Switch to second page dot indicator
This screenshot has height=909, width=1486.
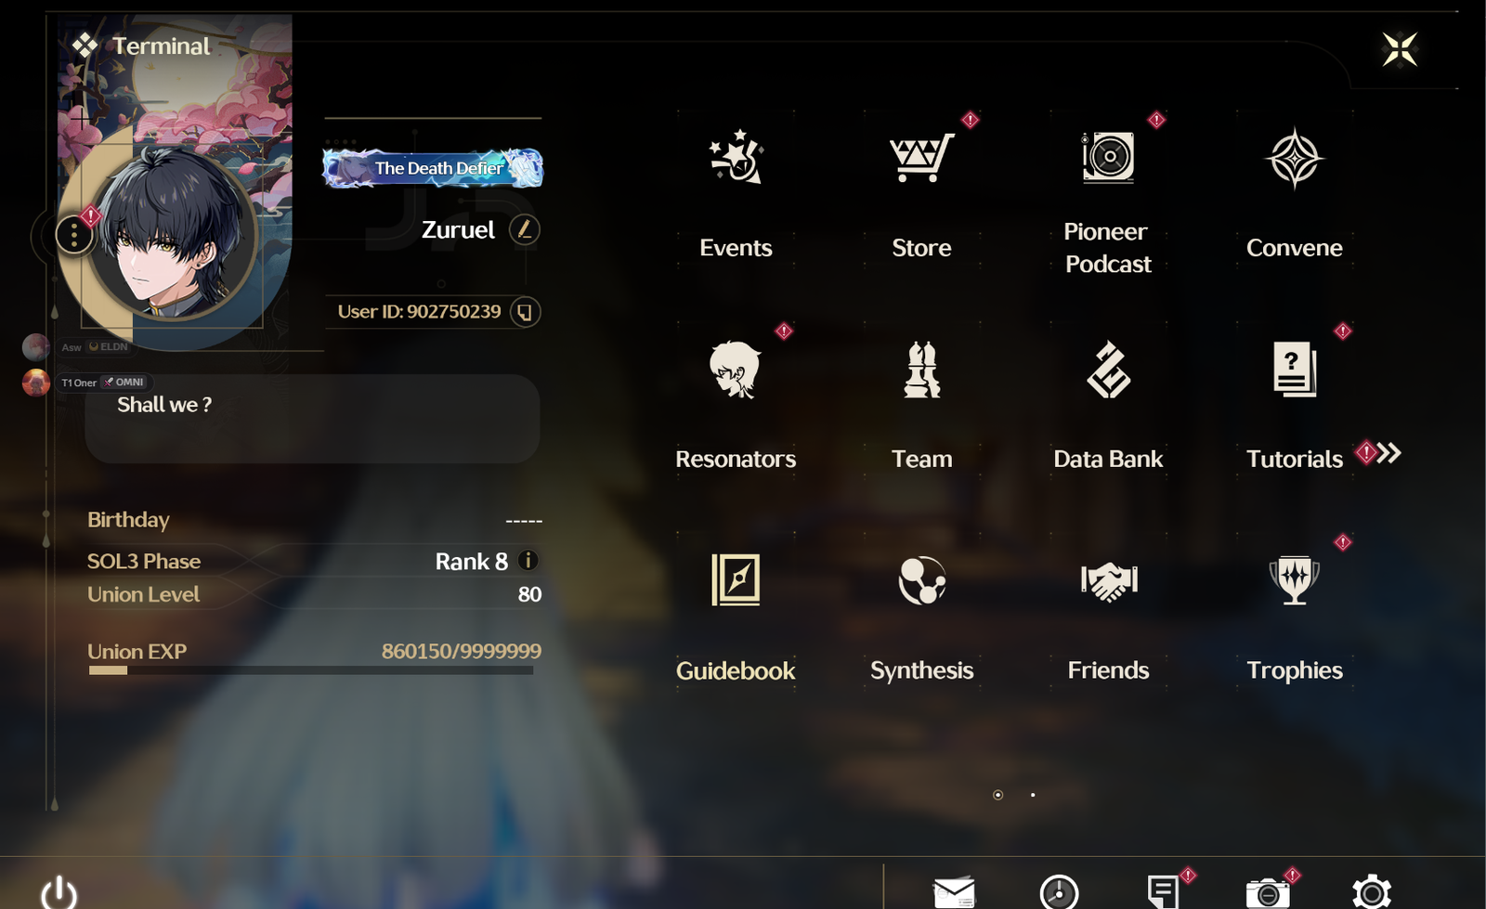1033,795
